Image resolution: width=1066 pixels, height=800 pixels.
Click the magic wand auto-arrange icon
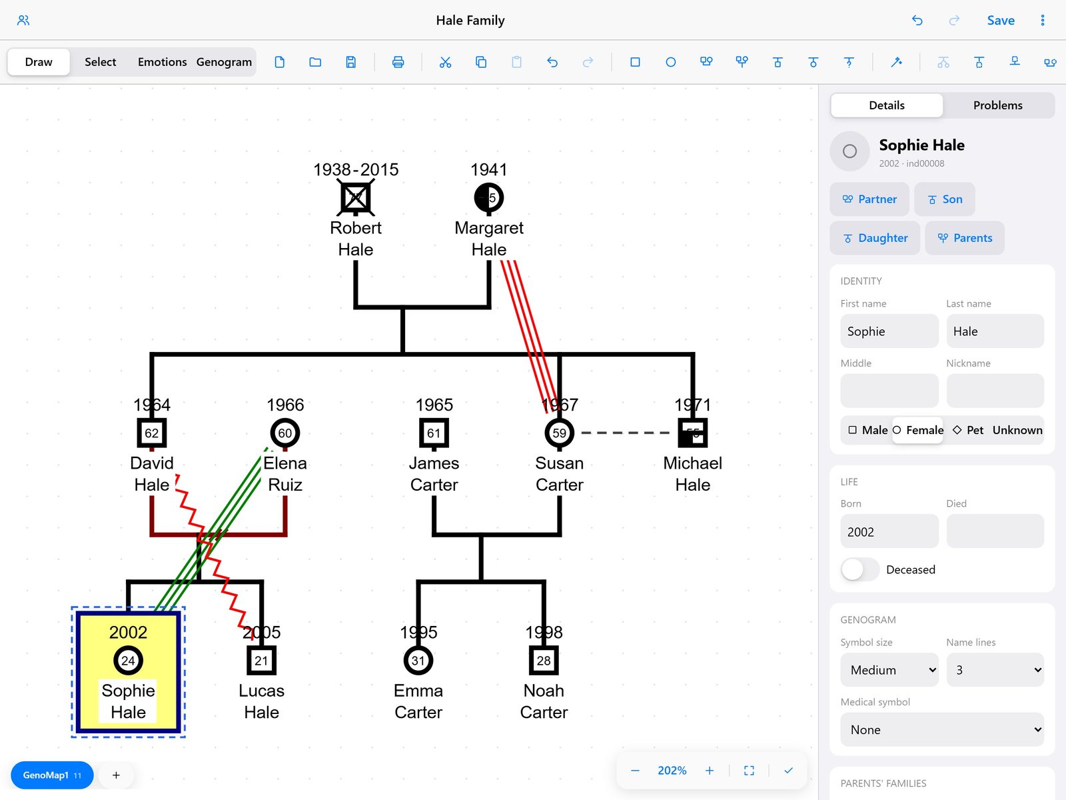click(896, 62)
